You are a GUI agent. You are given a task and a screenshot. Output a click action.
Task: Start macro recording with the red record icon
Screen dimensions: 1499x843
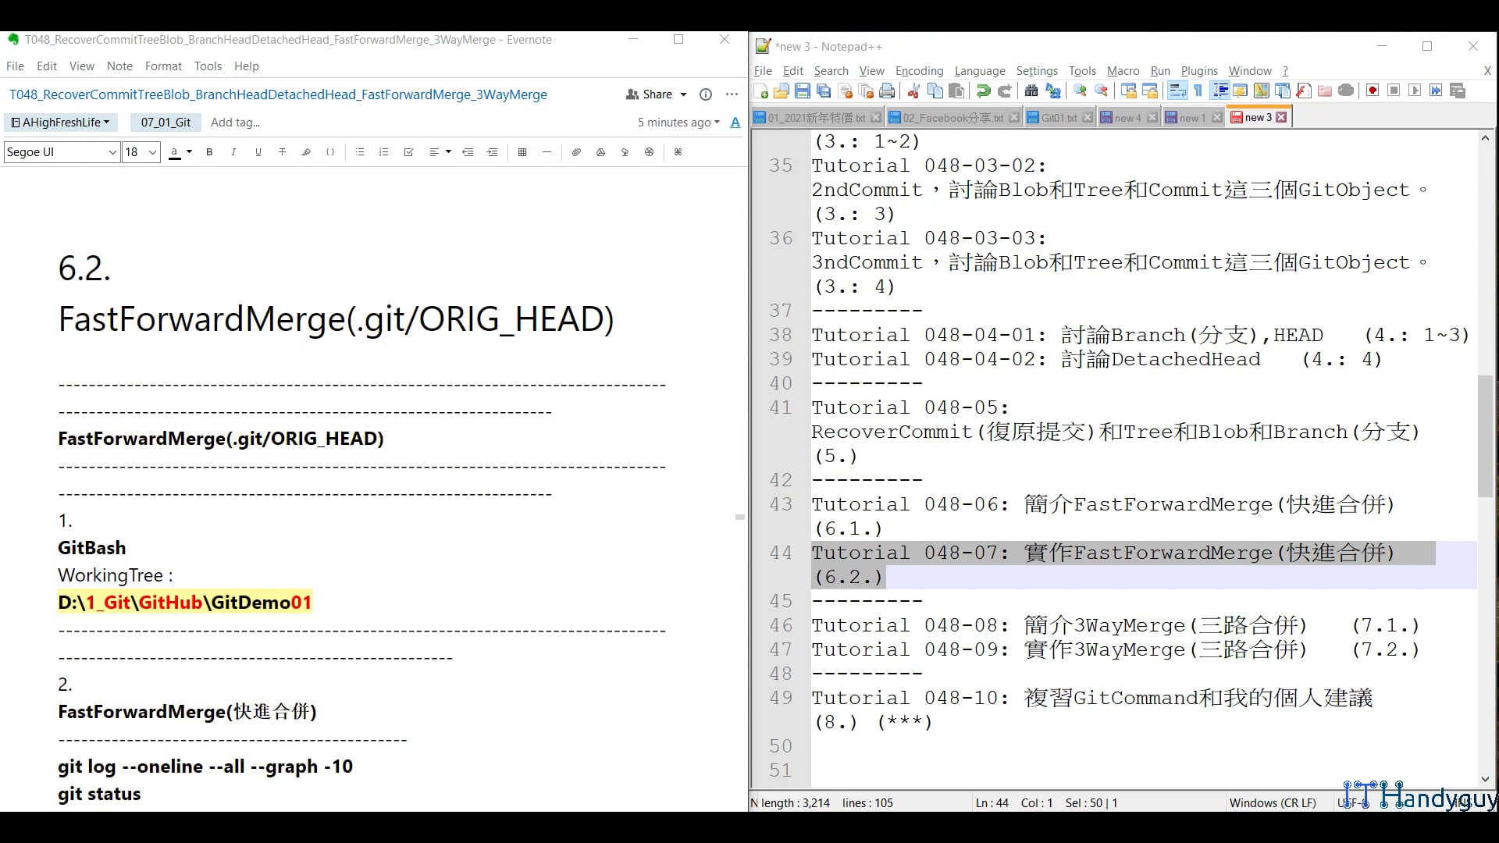point(1373,91)
